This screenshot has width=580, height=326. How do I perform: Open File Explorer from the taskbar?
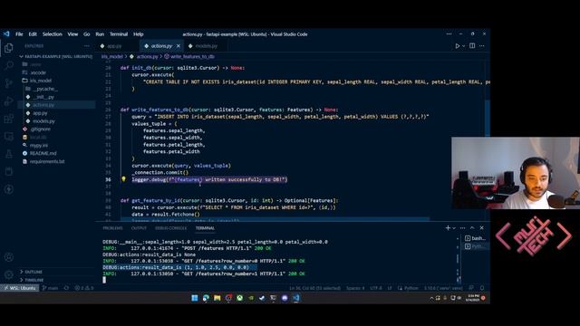(217, 298)
